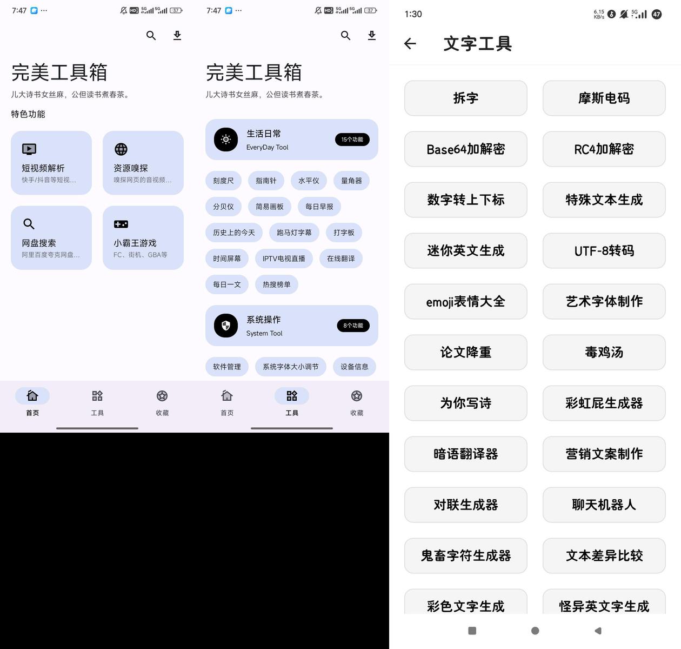The height and width of the screenshot is (649, 681).
Task: Open the Base64加解密 tool
Action: (465, 149)
